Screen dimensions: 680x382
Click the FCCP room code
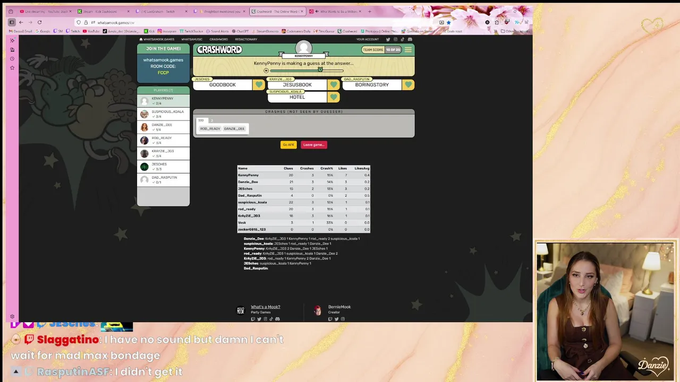click(x=163, y=73)
